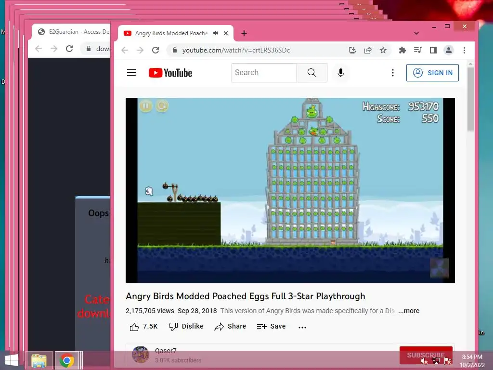493x370 pixels.
Task: Open the network tray icon
Action: click(436, 361)
